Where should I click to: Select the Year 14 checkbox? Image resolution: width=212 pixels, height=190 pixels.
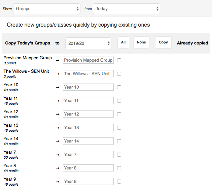119,141
